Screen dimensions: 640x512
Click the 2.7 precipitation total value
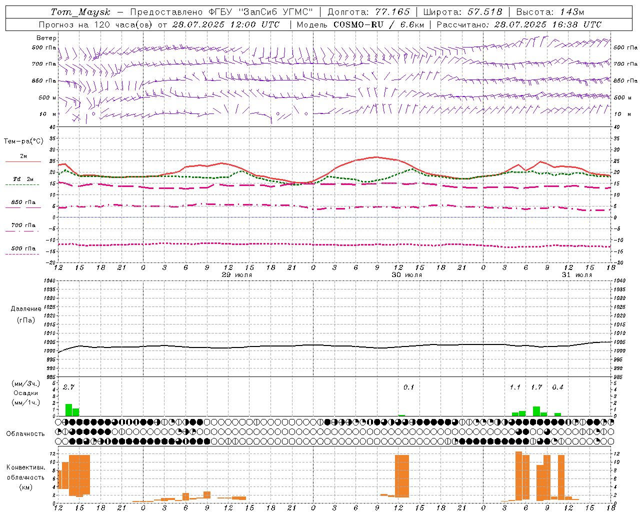pos(68,387)
